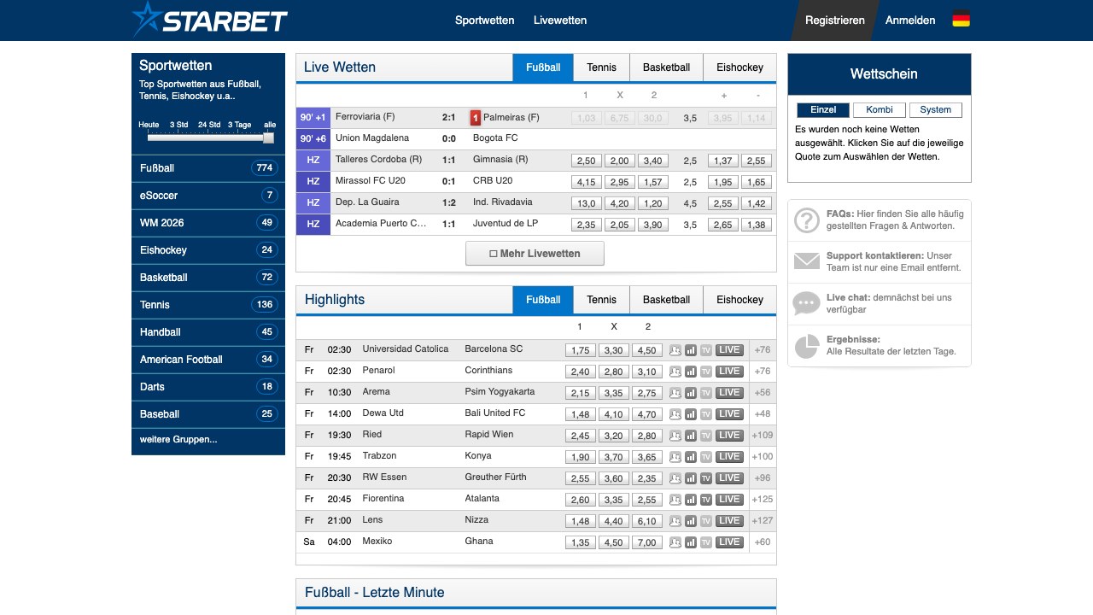Open statistics icon for RW Essen match
The image size is (1093, 615).
point(691,478)
